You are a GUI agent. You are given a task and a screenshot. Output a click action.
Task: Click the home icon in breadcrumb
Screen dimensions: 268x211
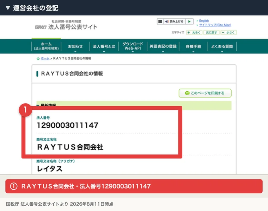(x=38, y=59)
